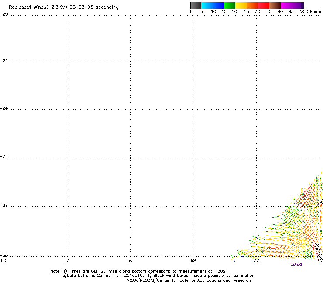
Task: Click the Rapidscat Winds title text
Action: pos(64,7)
